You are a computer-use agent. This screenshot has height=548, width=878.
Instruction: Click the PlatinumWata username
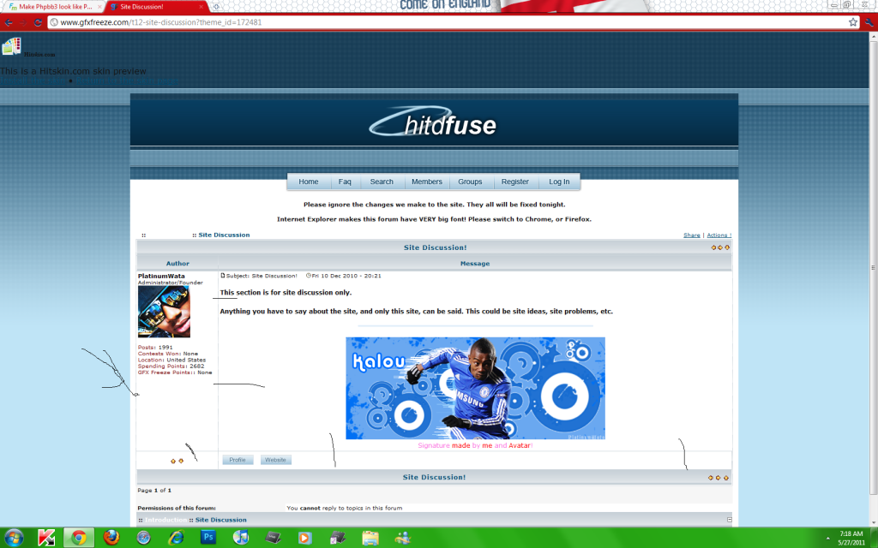[161, 276]
